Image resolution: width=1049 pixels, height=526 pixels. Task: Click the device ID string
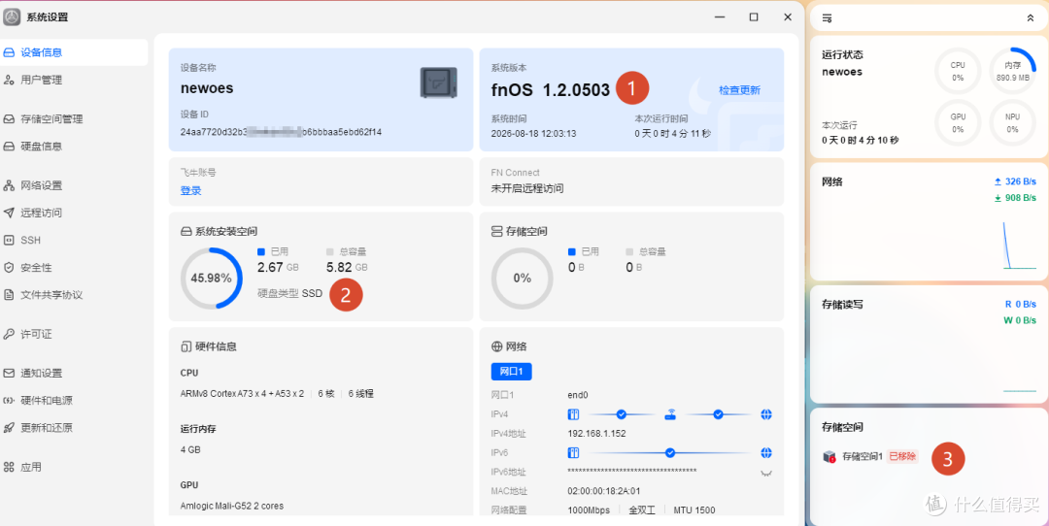[x=281, y=132]
